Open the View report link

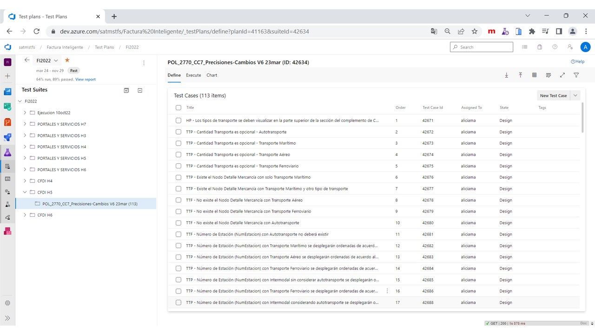[x=86, y=80]
